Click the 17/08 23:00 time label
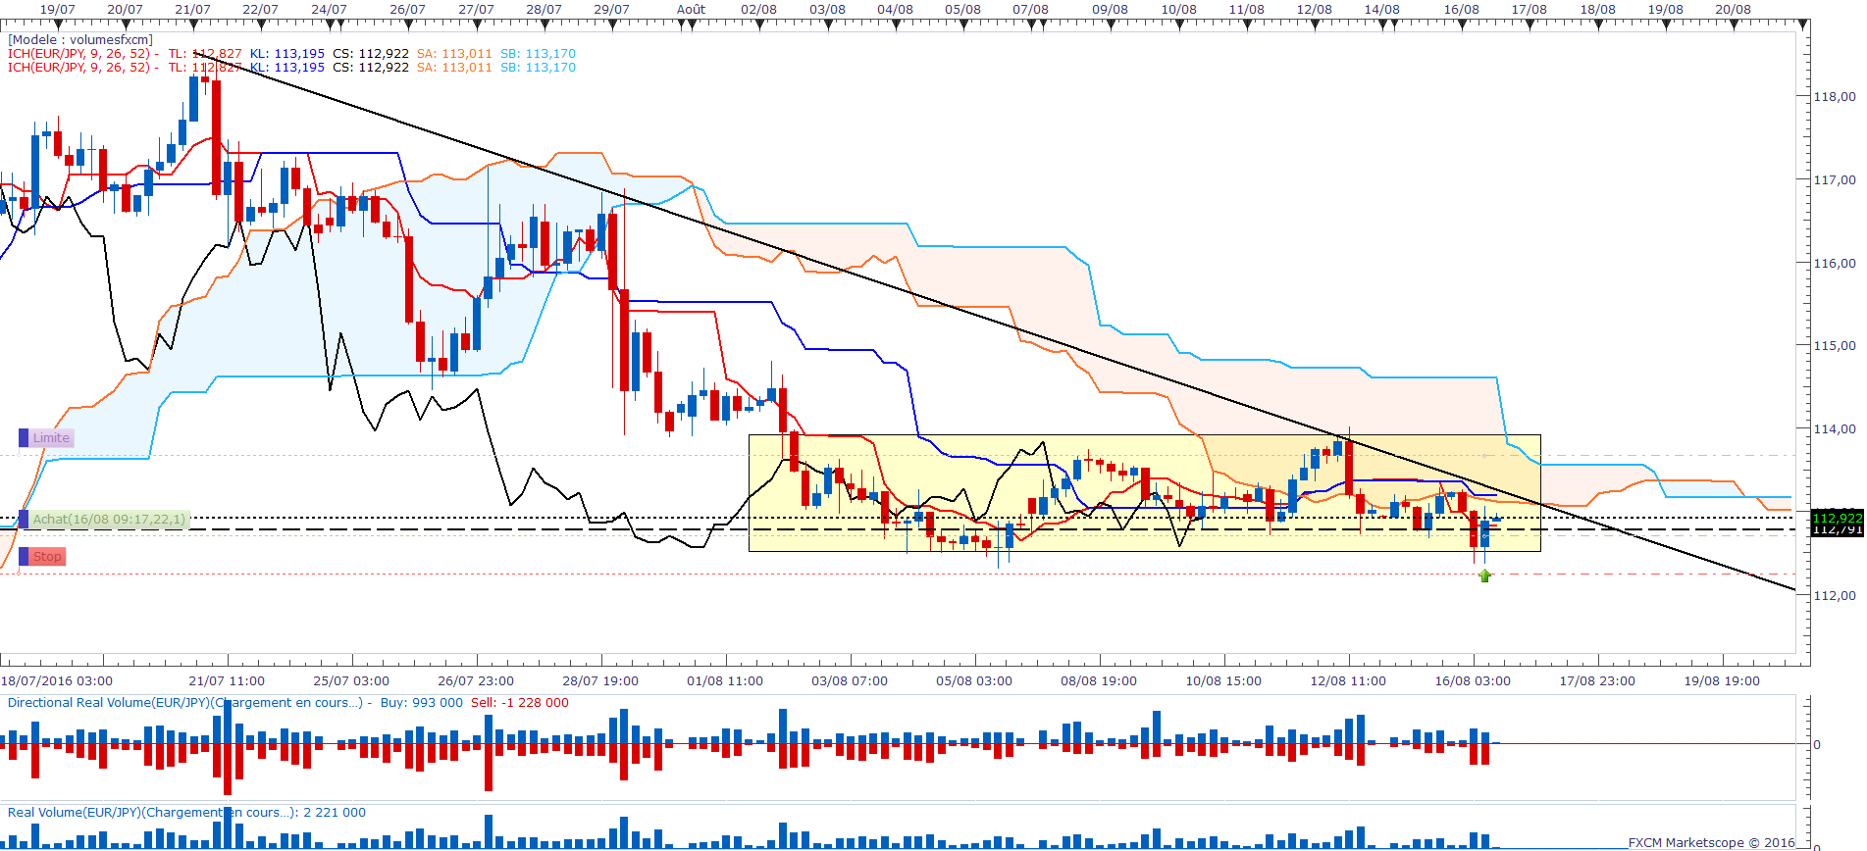The image size is (1867, 851). (1597, 681)
